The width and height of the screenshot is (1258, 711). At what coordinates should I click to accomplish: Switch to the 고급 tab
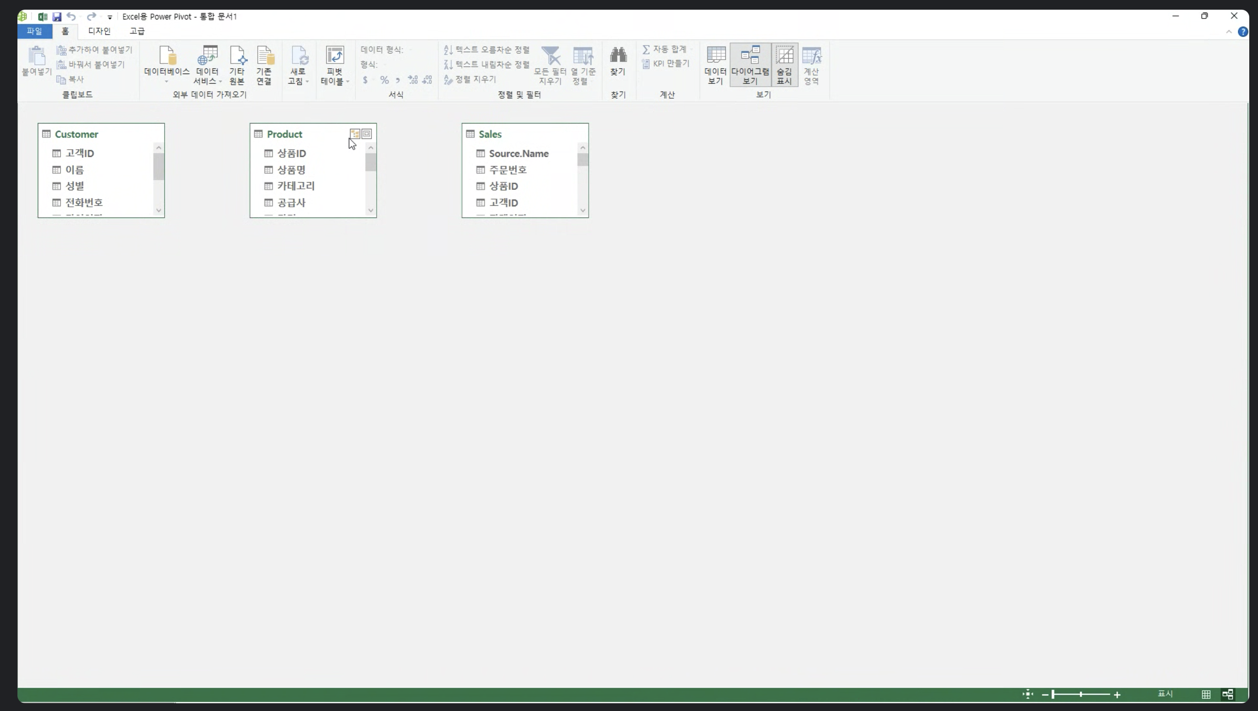[137, 31]
